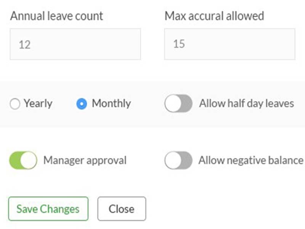Click the green Manager approval switch
This screenshot has width=305, height=229.
coord(23,160)
